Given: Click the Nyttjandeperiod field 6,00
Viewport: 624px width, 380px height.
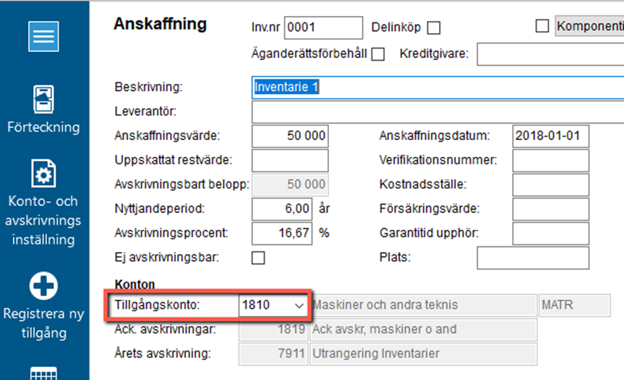Looking at the screenshot, I should (x=282, y=209).
